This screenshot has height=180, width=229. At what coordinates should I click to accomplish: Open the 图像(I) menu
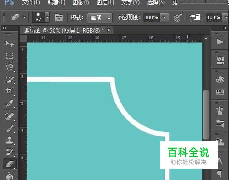tap(81, 2)
